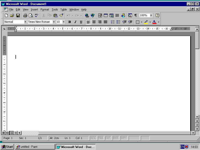
Task: Apply the red Font Color
Action: 154,22
